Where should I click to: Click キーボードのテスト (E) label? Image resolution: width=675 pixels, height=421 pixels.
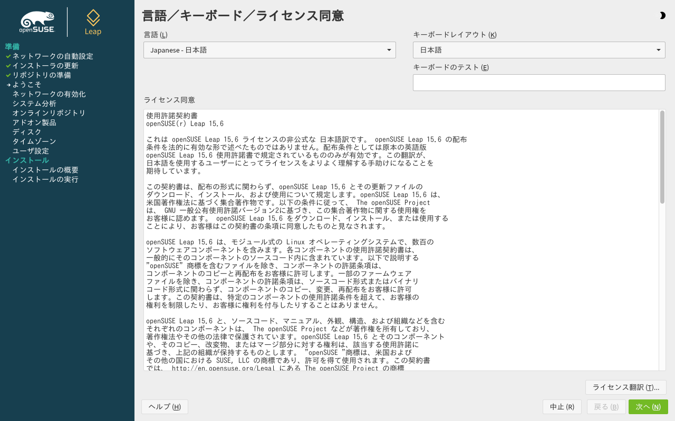(x=451, y=67)
